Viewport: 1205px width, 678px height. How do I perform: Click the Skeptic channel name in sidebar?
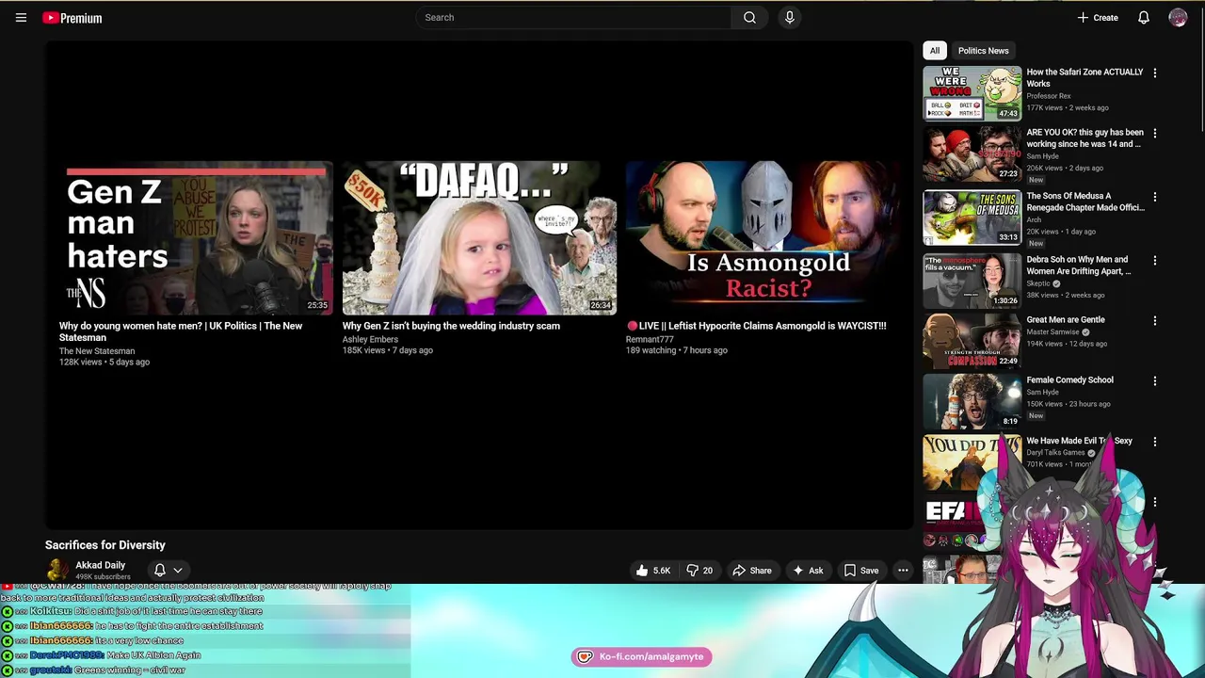(1038, 283)
